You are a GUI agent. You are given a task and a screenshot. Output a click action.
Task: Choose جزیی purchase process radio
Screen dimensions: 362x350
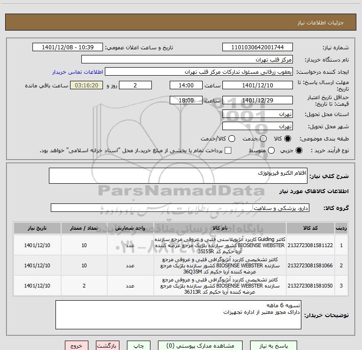tap(299, 150)
